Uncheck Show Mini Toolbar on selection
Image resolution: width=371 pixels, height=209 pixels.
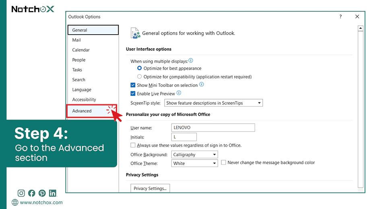[133, 85]
